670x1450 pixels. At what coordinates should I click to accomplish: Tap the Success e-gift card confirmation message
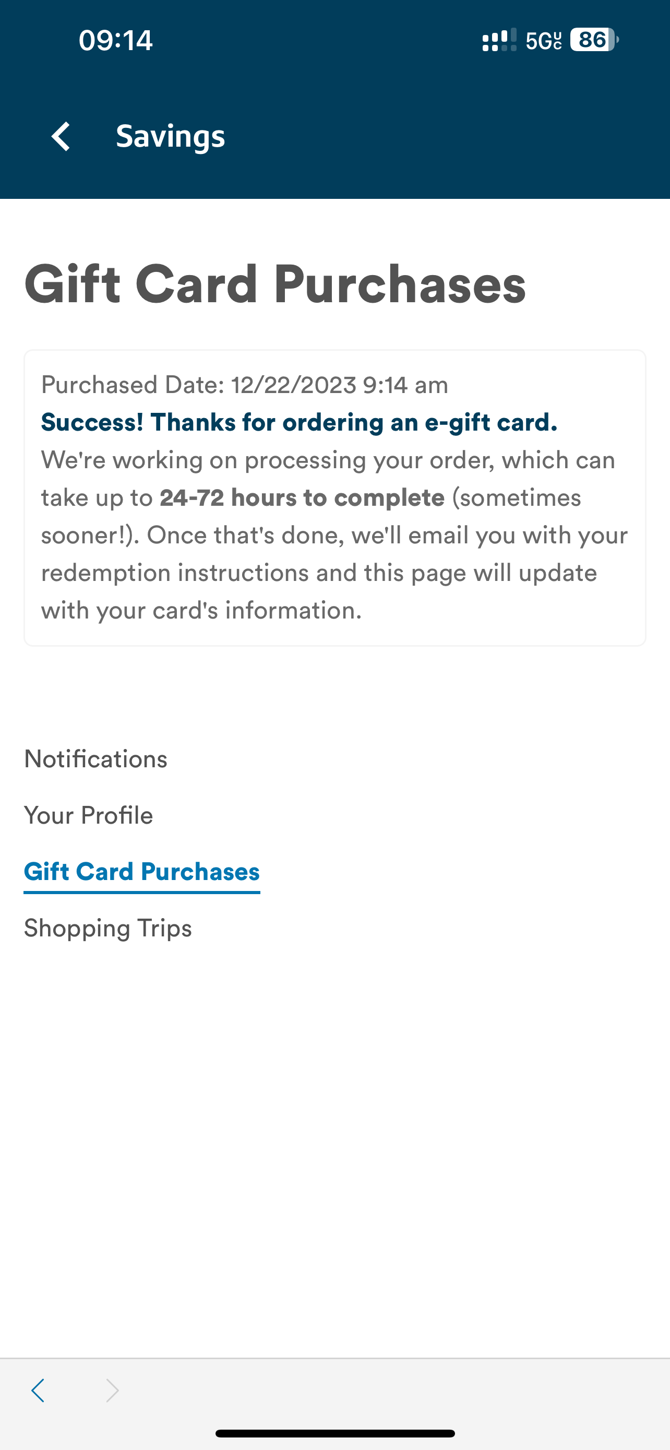pos(300,422)
